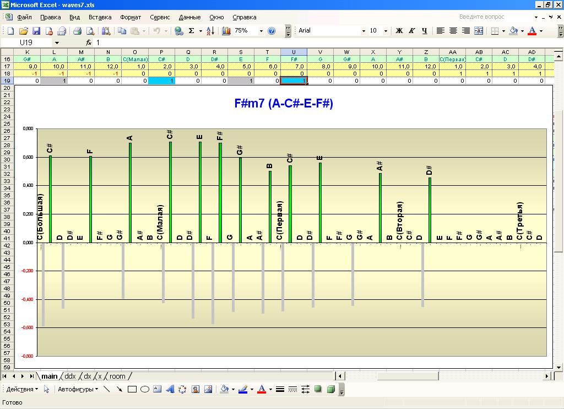The image size is (564, 409).
Task: Switch to the ddx sheet tab
Action: click(70, 376)
